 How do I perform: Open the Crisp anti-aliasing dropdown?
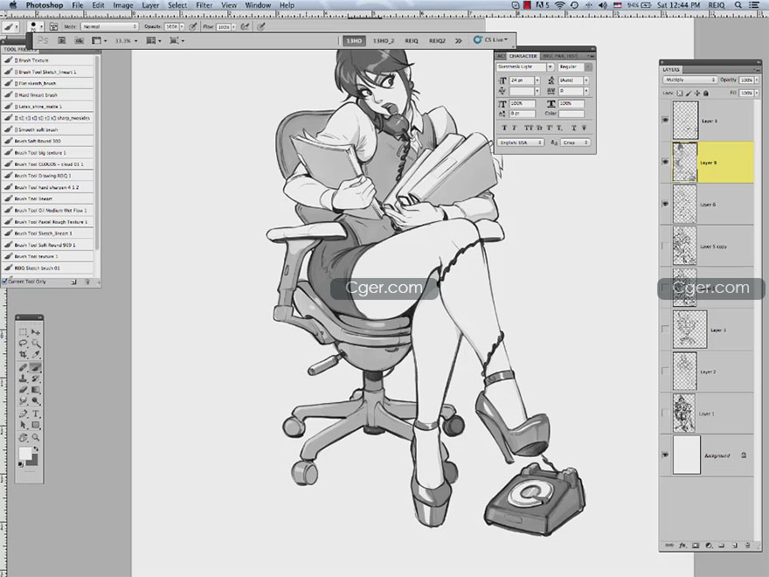tap(575, 143)
